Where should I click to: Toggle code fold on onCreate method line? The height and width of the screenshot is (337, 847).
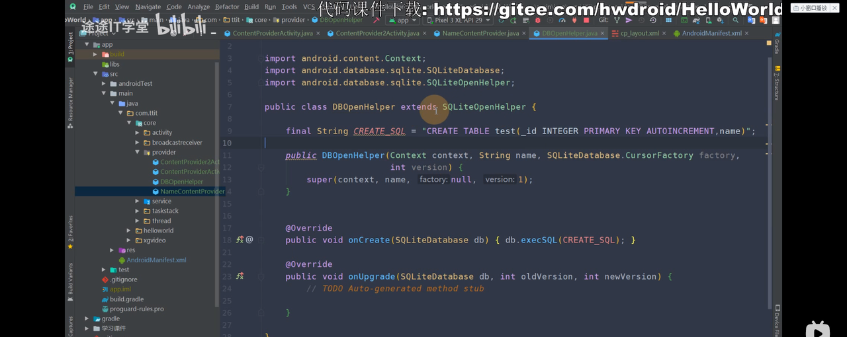point(261,240)
